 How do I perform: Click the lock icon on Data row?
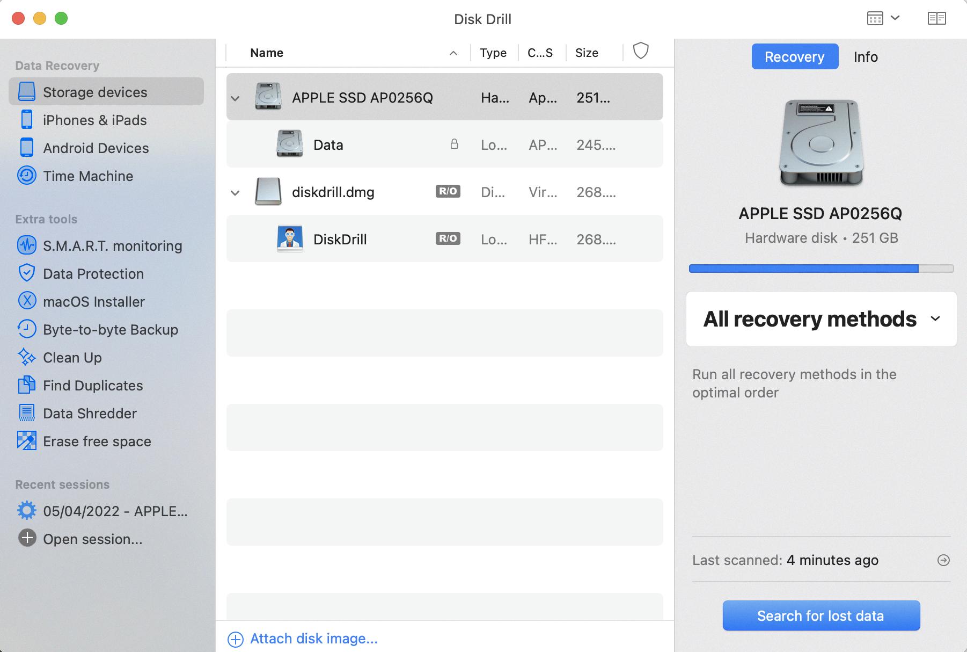pyautogui.click(x=454, y=144)
